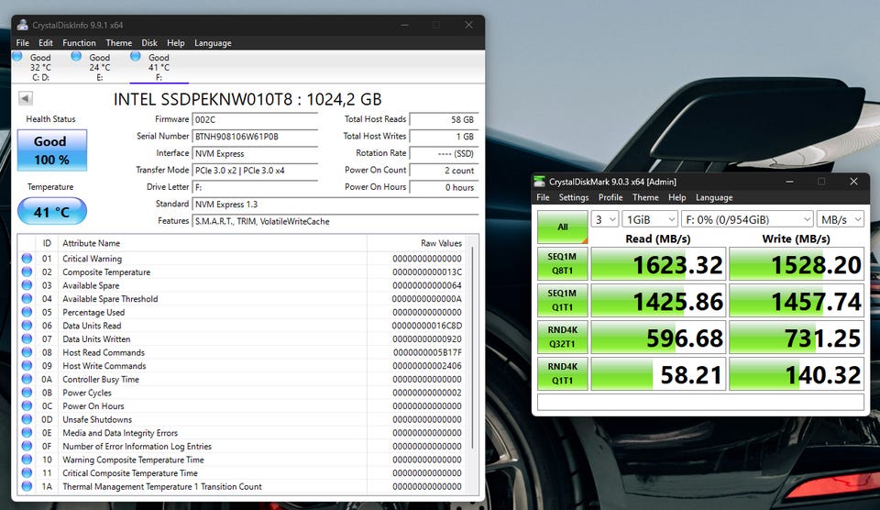Run the RND4K Q32T1 test
This screenshot has width=880, height=510.
tap(562, 337)
